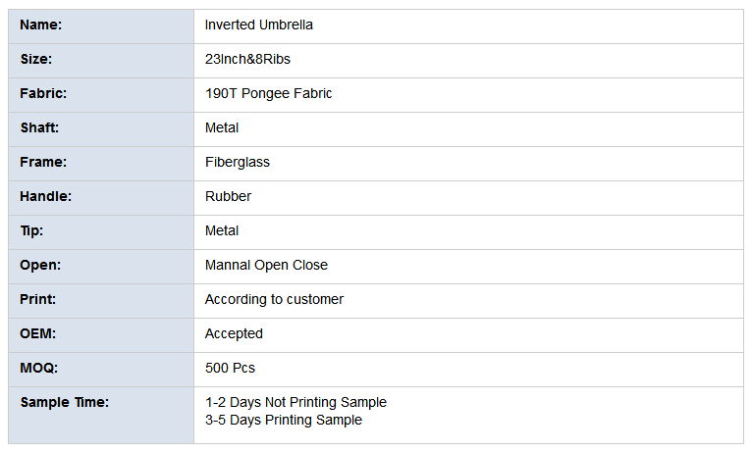The width and height of the screenshot is (751, 452).
Task: Click the Fabric label cell
Action: click(x=101, y=95)
